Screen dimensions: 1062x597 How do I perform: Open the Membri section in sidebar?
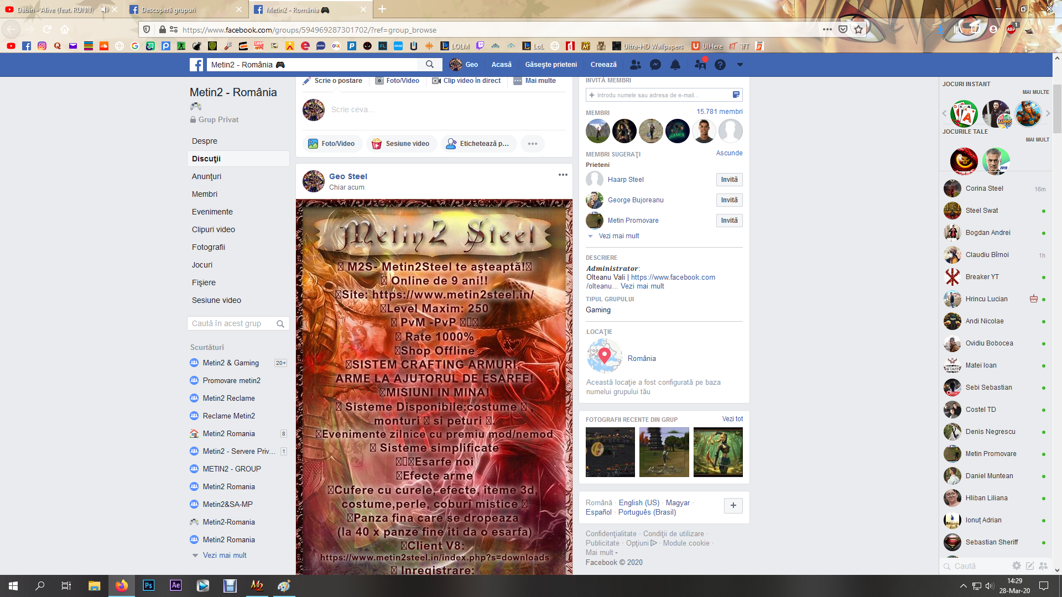pos(205,194)
